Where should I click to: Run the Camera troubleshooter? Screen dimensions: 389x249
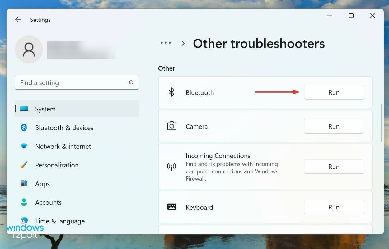pos(334,126)
